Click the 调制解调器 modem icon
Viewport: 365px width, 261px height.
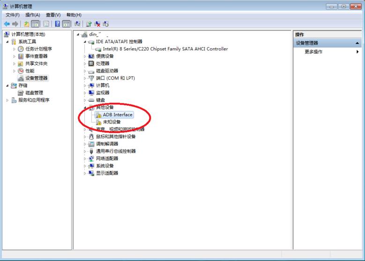click(x=91, y=144)
